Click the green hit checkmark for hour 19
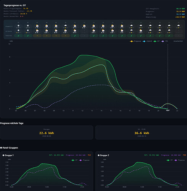 [x=150, y=36]
